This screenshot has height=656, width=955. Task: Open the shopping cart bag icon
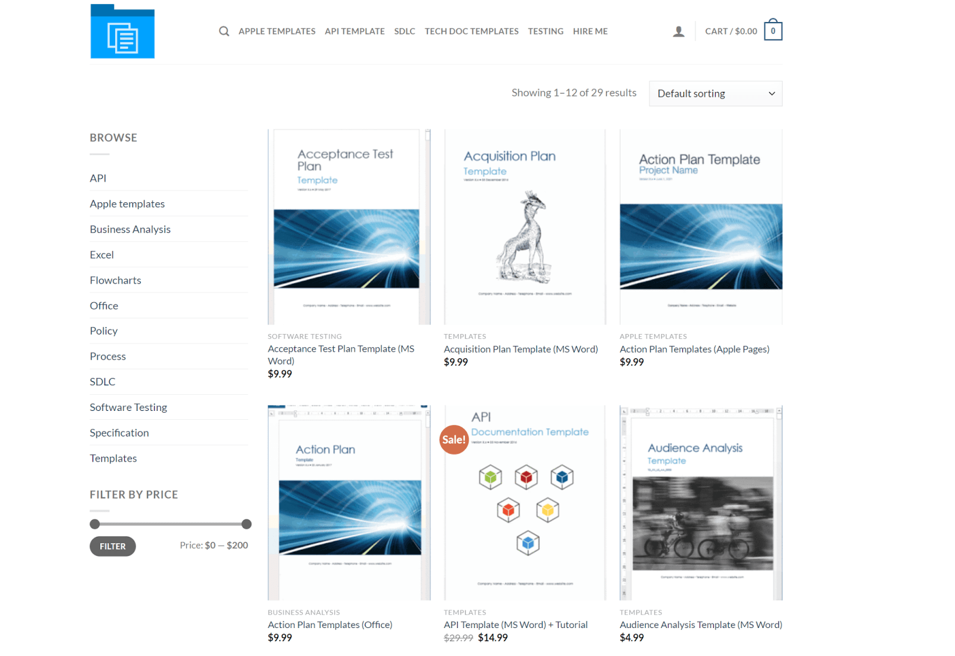coord(773,30)
